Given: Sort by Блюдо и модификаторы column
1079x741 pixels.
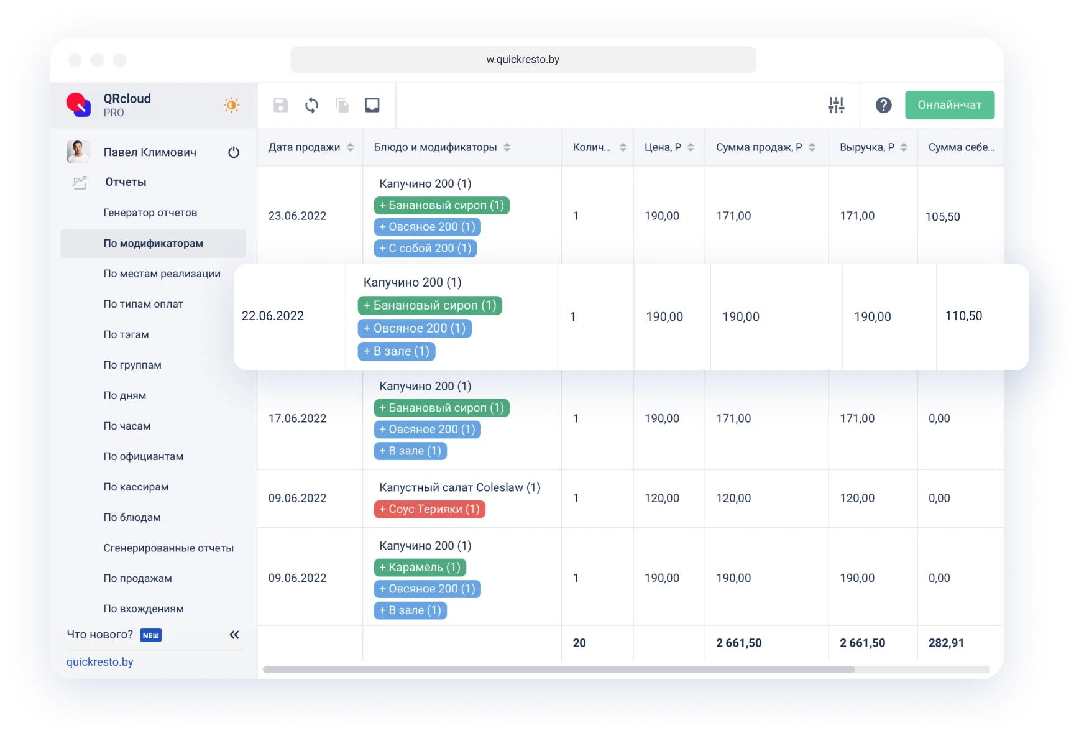Looking at the screenshot, I should point(507,147).
